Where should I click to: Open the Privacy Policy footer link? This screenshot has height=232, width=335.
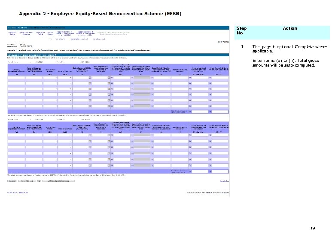(x=12, y=193)
